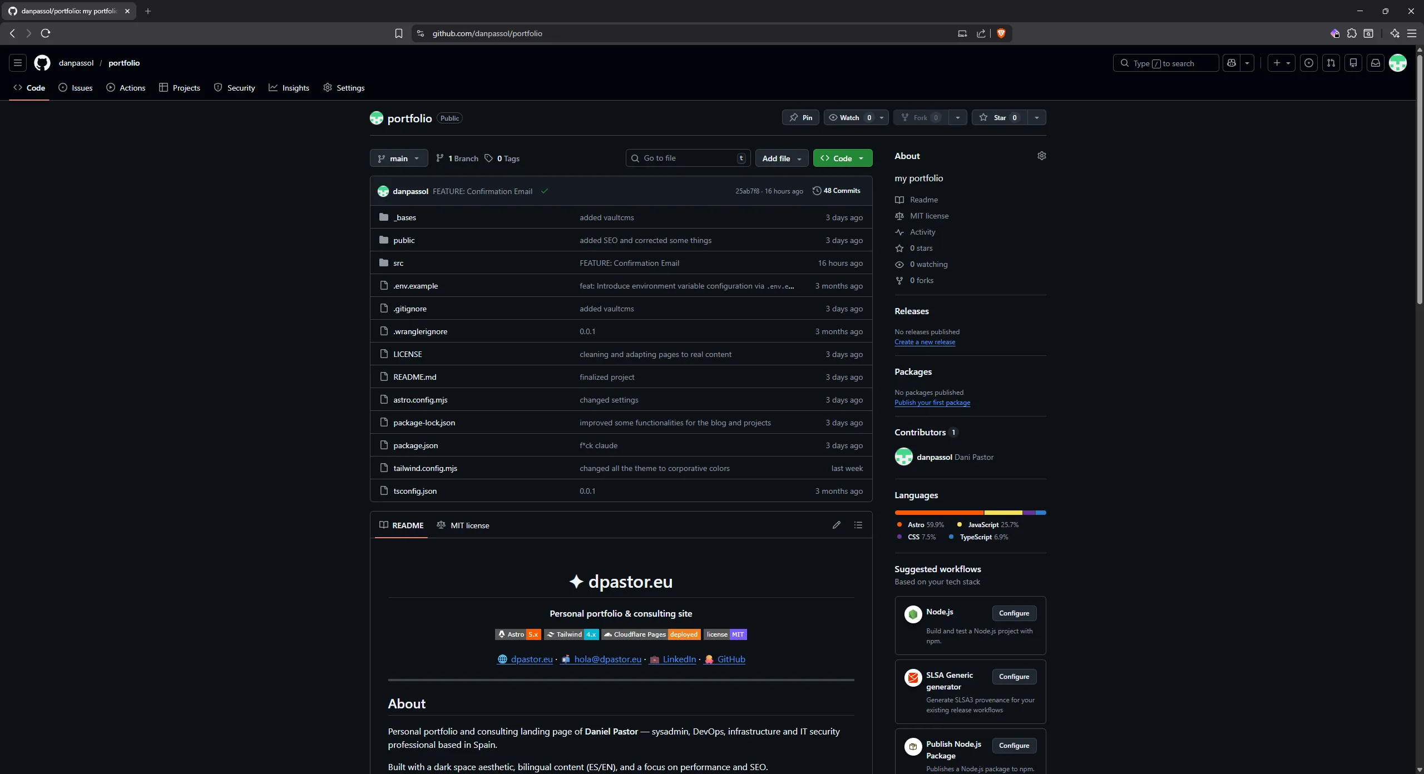Viewport: 1424px width, 774px height.
Task: Click the gear icon beside About
Action: [x=1042, y=156]
